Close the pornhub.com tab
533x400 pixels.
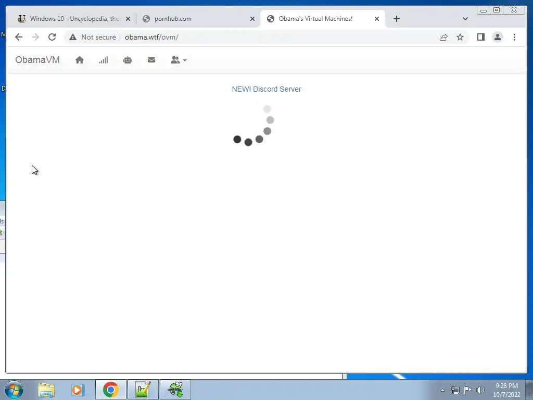click(x=252, y=19)
